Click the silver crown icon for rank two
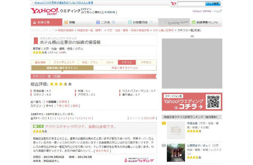The width and height of the screenshot is (253, 165). pyautogui.click(x=164, y=146)
